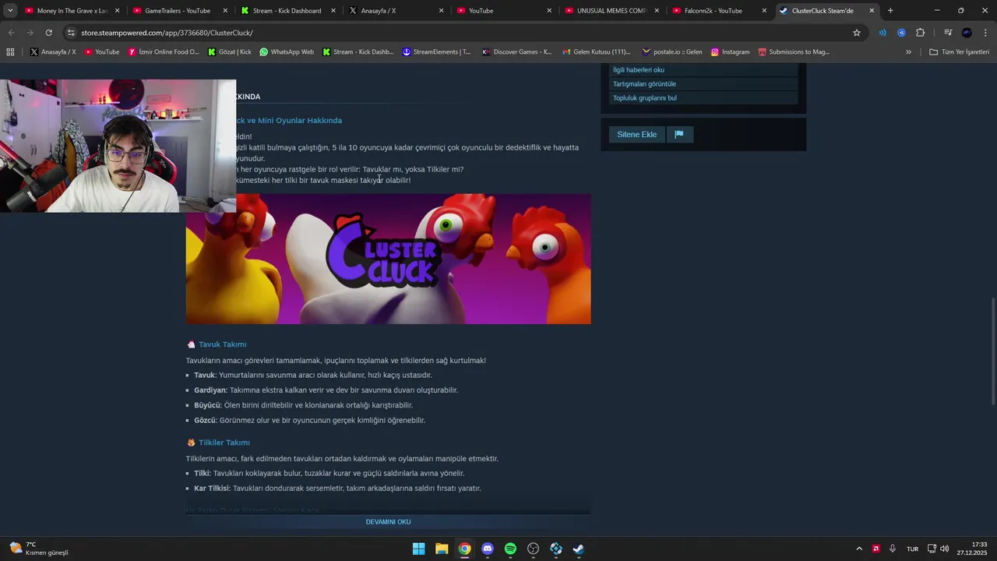
Task: Open Spotify from the taskbar
Action: tap(510, 549)
